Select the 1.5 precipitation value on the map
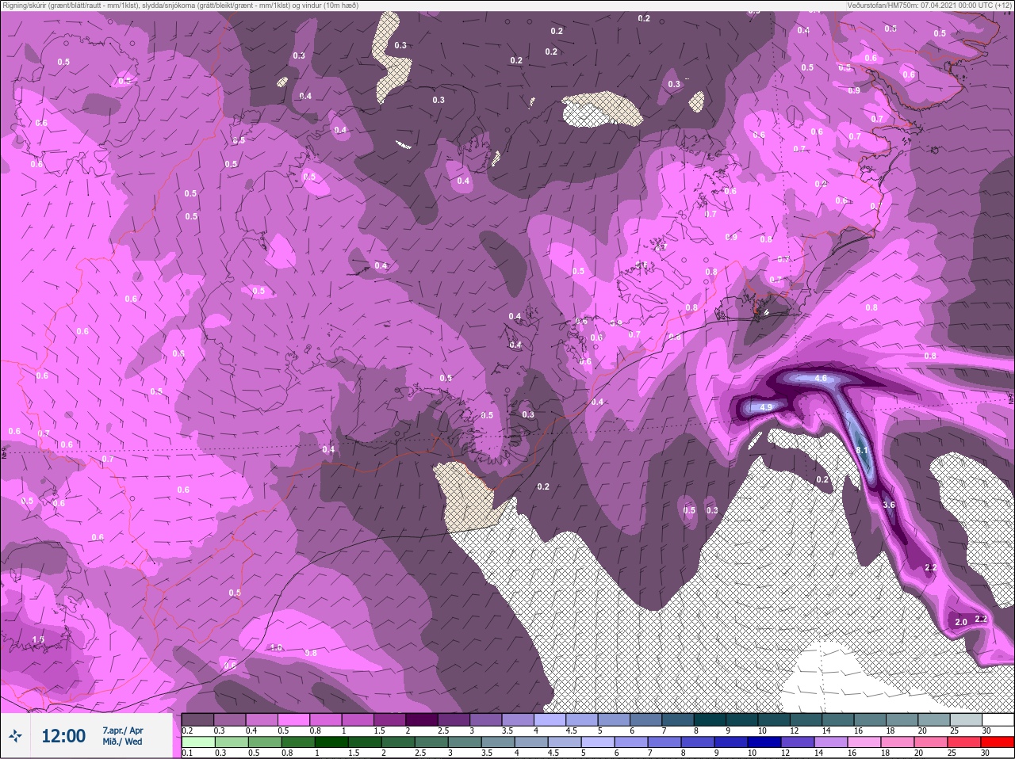This screenshot has height=759, width=1015. (38, 639)
